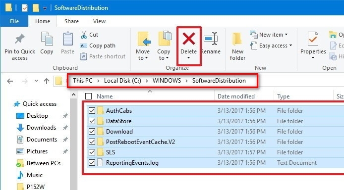Select the ReportingEvents.log file name
Screen dimensions: 344x190
pyautogui.click(x=132, y=163)
